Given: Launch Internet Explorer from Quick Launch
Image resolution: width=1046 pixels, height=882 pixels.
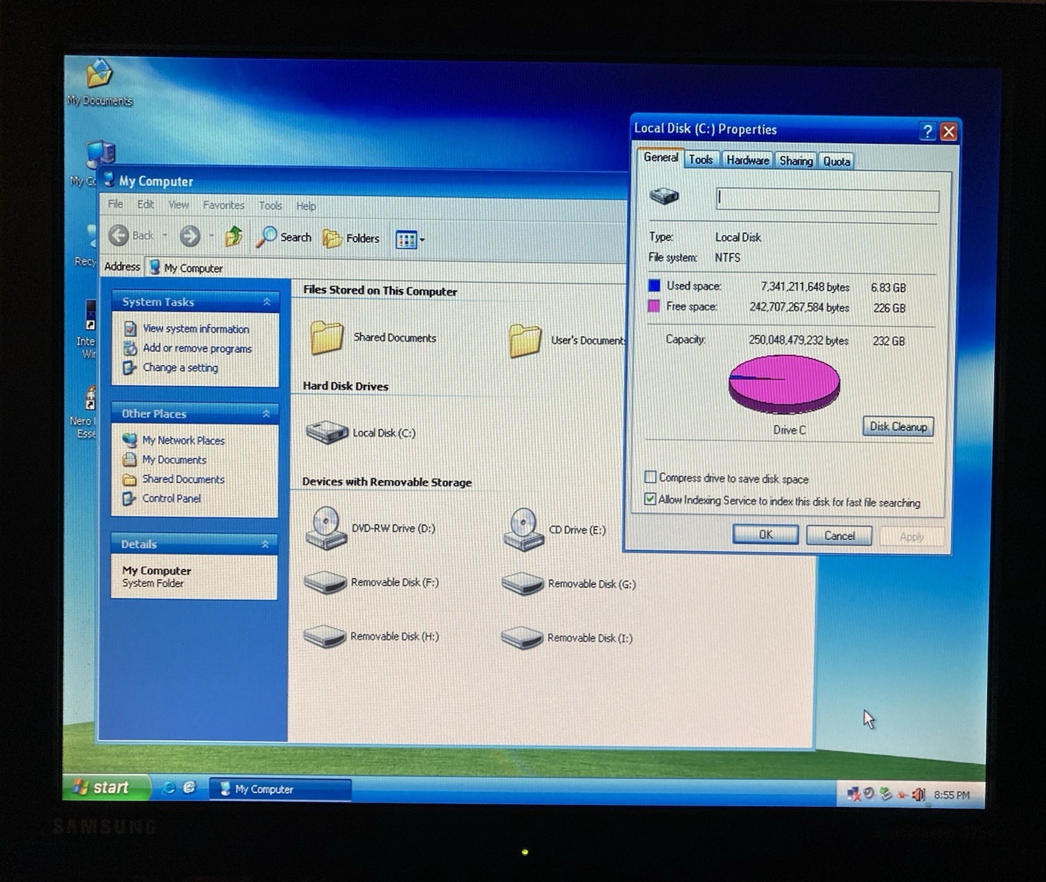Looking at the screenshot, I should tap(169, 788).
